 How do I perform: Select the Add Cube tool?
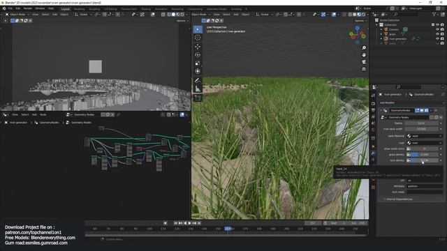pyautogui.click(x=198, y=98)
